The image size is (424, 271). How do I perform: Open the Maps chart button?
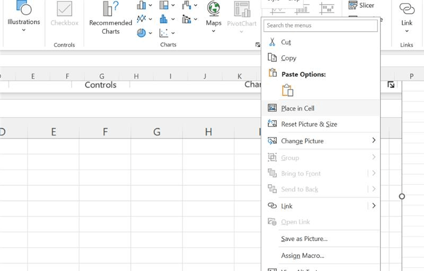pos(214,17)
